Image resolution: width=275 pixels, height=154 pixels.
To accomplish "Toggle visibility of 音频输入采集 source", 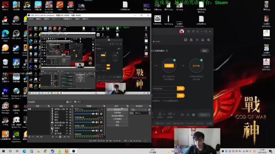I will (67, 109).
